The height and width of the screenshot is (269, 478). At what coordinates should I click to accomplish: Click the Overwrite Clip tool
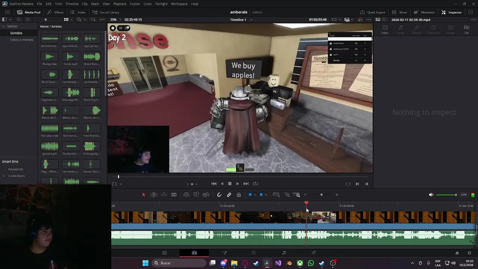point(196,195)
